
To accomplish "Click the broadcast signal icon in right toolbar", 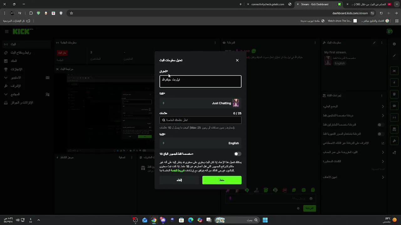I will tap(394, 117).
